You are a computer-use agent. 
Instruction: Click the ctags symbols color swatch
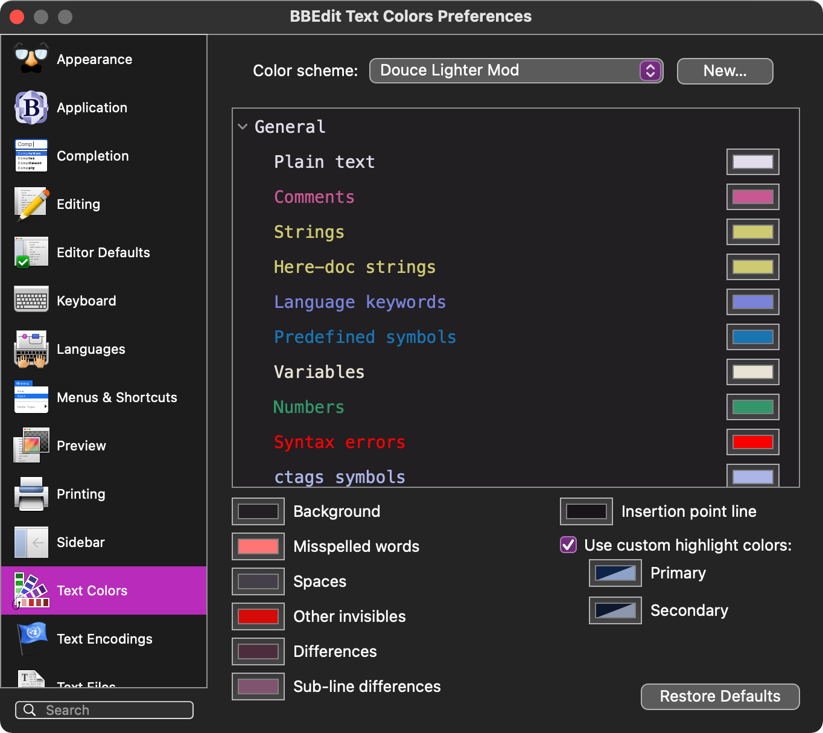click(x=752, y=475)
